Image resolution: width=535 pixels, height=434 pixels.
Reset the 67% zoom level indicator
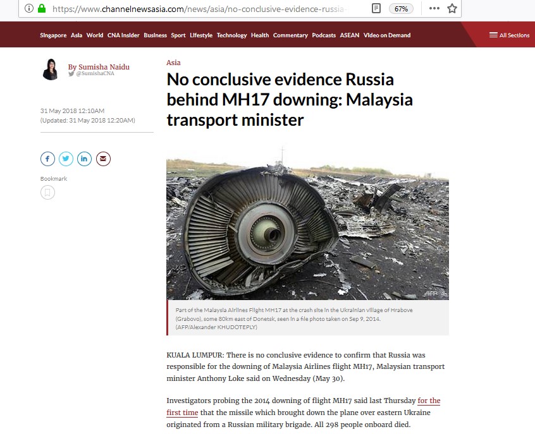[401, 9]
